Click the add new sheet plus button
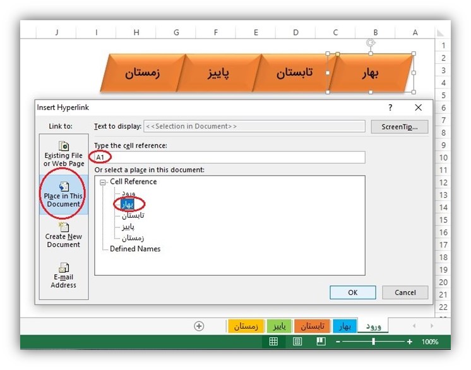 pyautogui.click(x=199, y=326)
